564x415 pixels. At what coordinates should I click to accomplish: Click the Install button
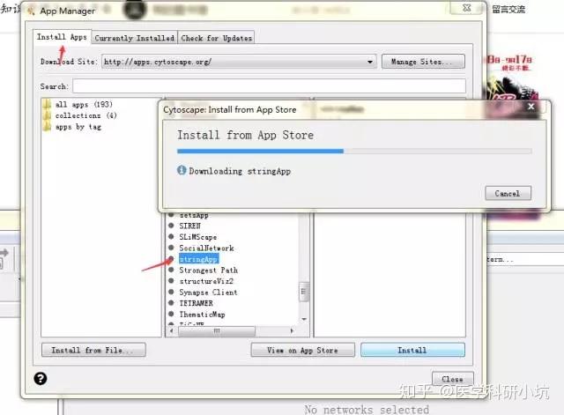(412, 350)
